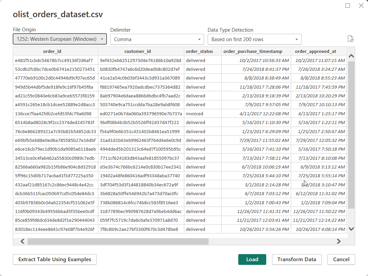This screenshot has height=276, width=368.
Task: Click approved time 2/13/2018 10:20:29 PM
Action: [319, 96]
